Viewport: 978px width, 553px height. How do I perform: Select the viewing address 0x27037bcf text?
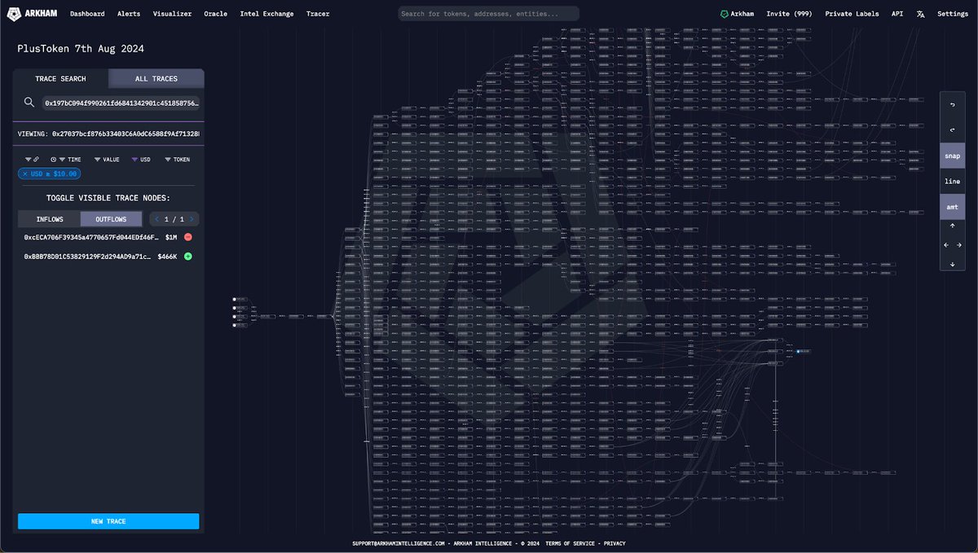pos(126,134)
